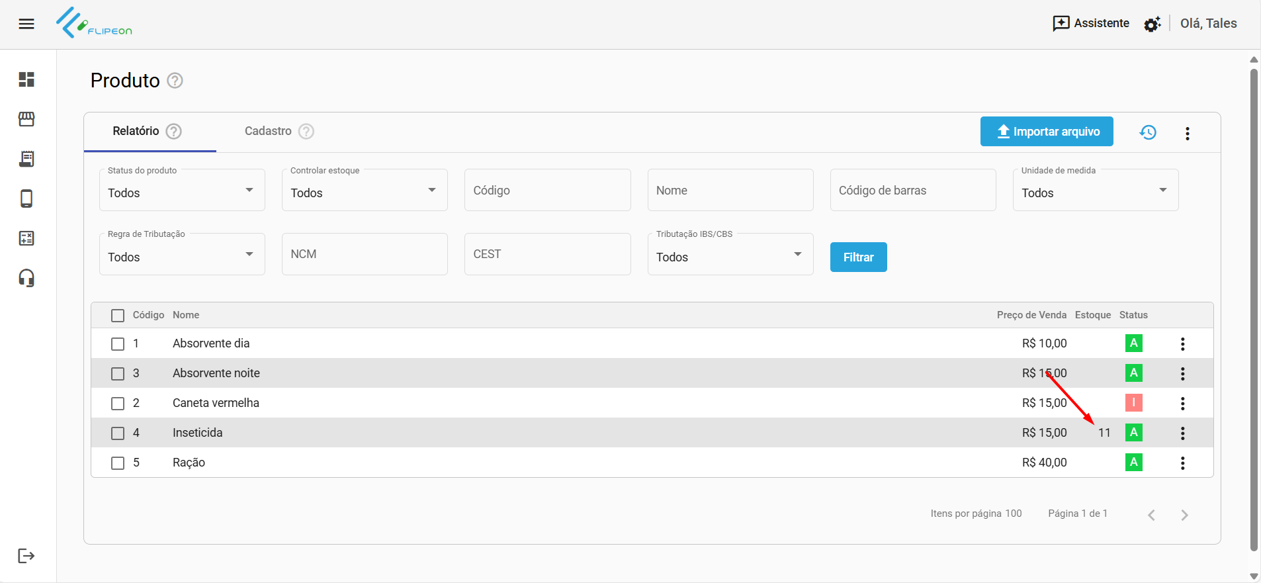Open the history clock icon
1261x583 pixels.
[x=1148, y=132]
